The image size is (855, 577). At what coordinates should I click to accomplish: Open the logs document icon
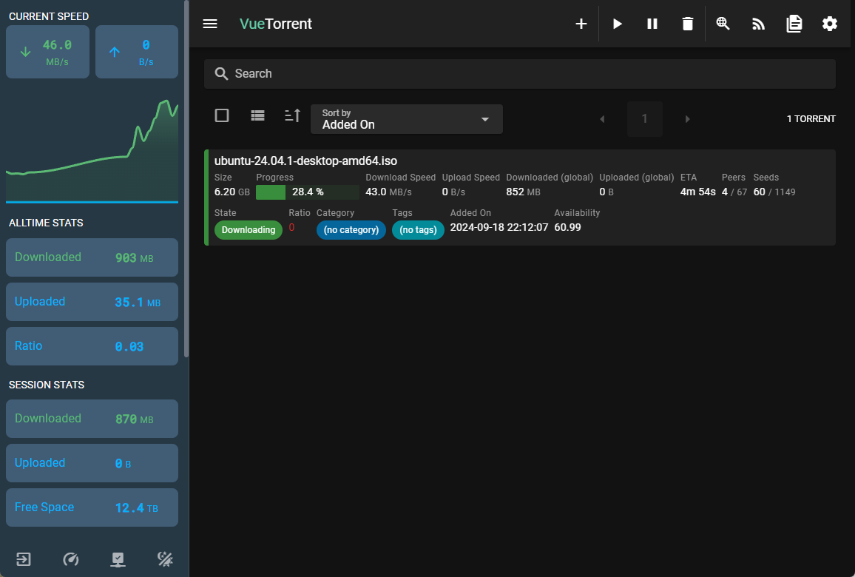(x=794, y=24)
